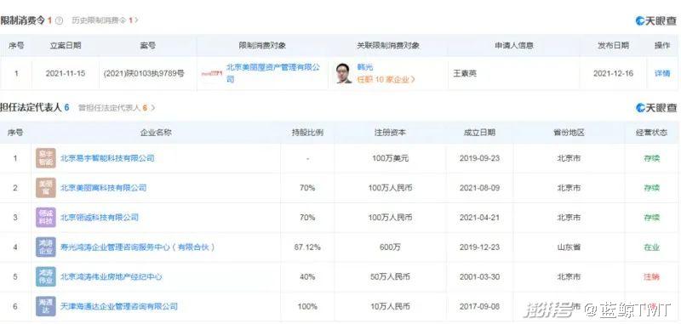Click the 申请人信息 column header
The height and width of the screenshot is (324, 681).
(513, 46)
